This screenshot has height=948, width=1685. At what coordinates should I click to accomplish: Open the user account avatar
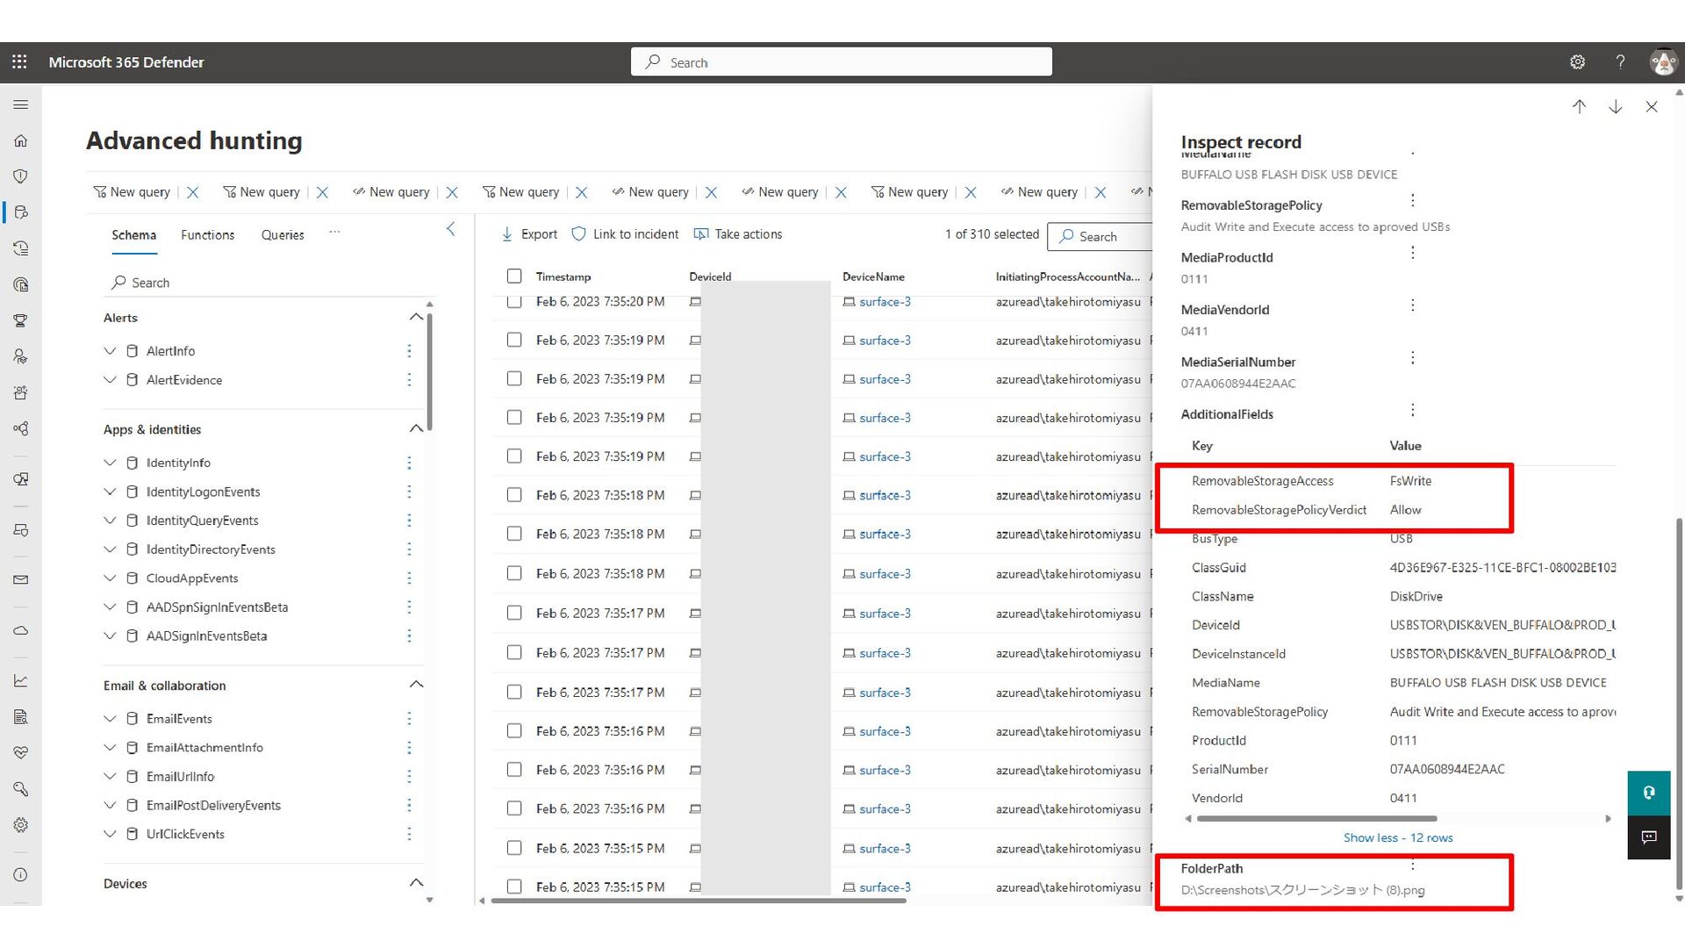(x=1662, y=62)
